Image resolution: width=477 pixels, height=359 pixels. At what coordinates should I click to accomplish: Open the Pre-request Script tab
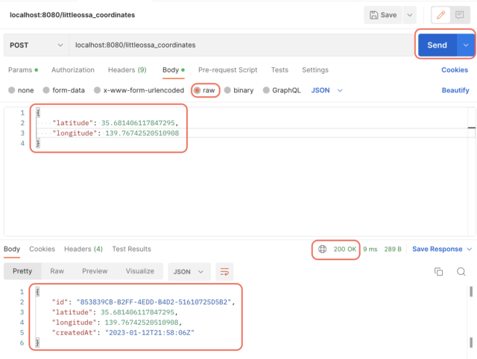tap(228, 70)
